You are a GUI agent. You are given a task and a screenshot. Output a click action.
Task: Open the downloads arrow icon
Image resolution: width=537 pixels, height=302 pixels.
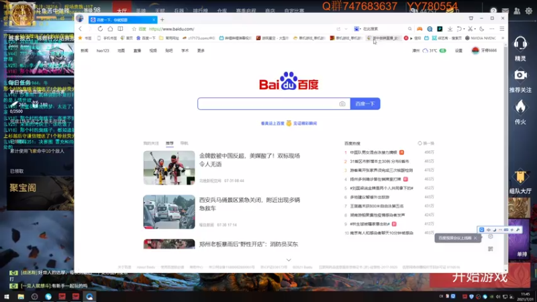tap(450, 29)
